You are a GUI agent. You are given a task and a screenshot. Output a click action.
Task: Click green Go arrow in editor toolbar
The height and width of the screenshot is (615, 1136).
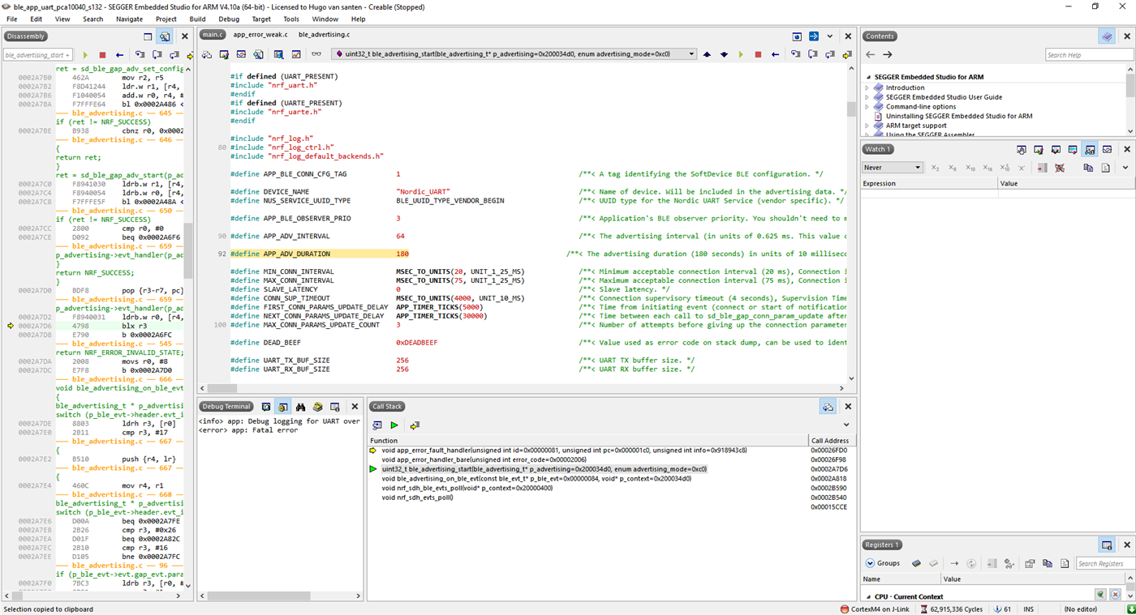[741, 54]
